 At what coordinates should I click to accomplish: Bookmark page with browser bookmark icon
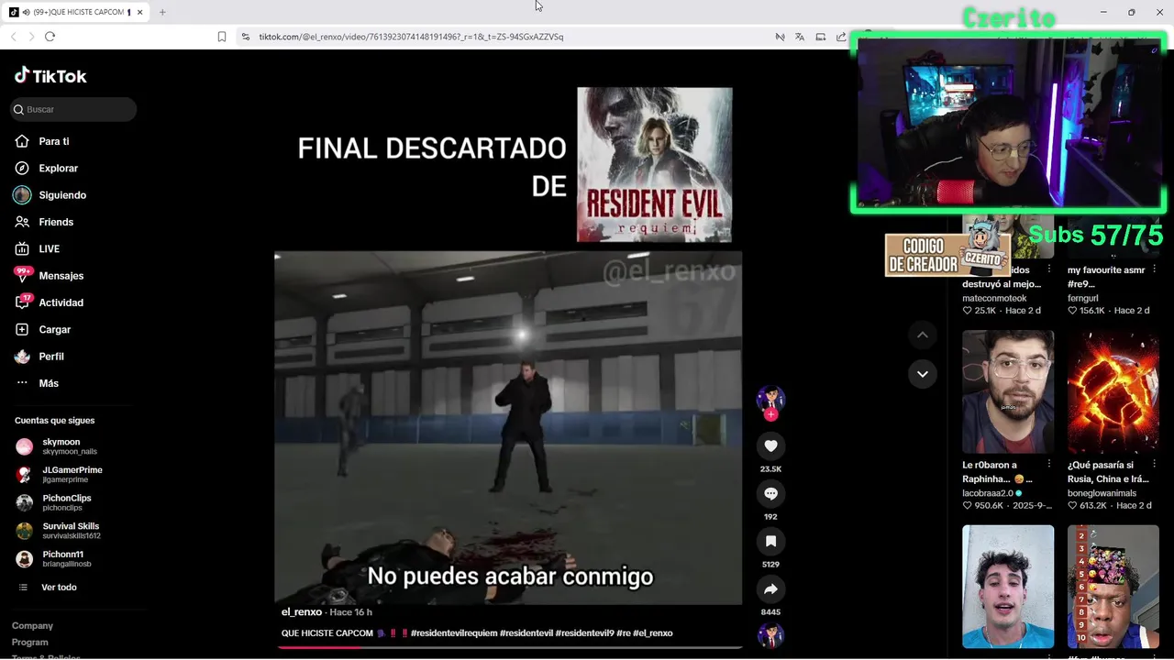tap(222, 37)
